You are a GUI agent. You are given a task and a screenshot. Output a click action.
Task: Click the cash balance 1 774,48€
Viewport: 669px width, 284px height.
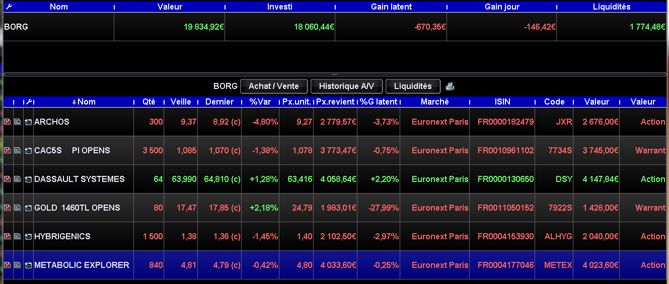tap(647, 27)
